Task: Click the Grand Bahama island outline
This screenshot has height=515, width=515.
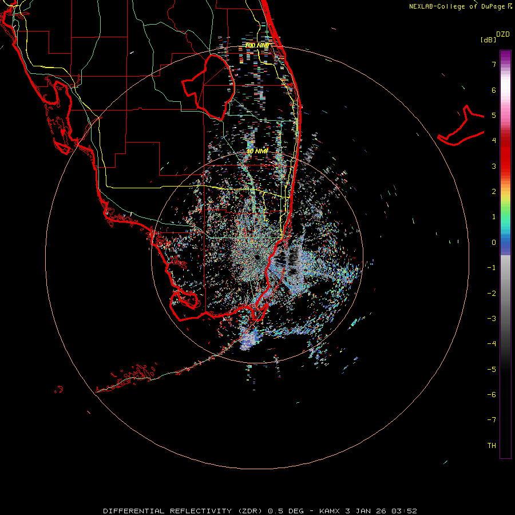Action: [461, 126]
